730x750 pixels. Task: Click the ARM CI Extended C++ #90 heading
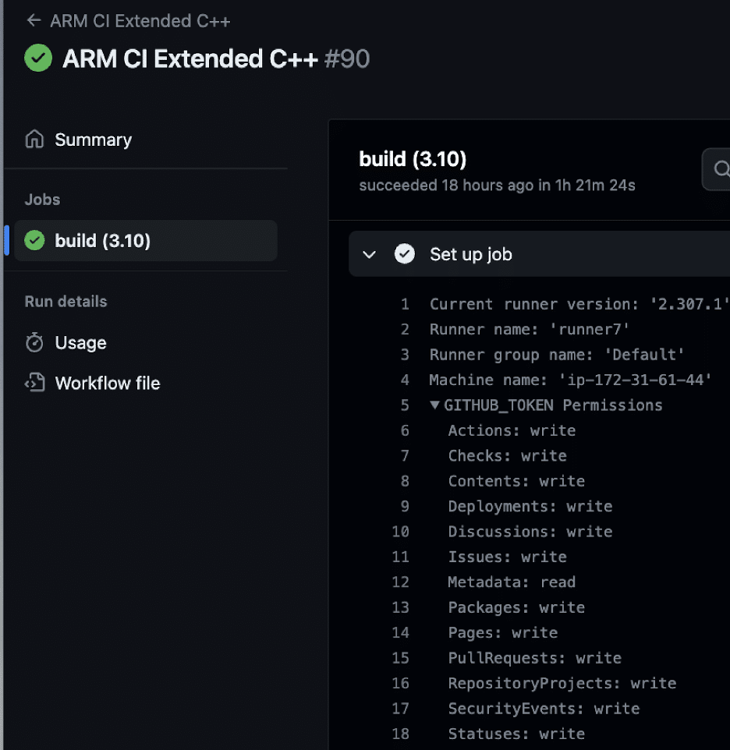click(216, 58)
